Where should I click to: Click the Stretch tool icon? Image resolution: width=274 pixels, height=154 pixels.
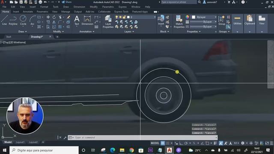(48, 27)
